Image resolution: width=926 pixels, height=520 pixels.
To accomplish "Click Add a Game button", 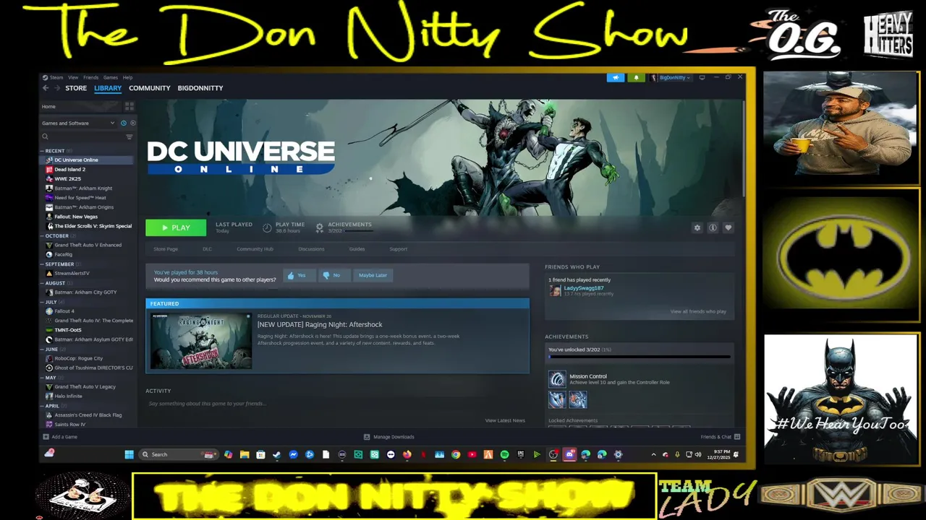I will (60, 437).
